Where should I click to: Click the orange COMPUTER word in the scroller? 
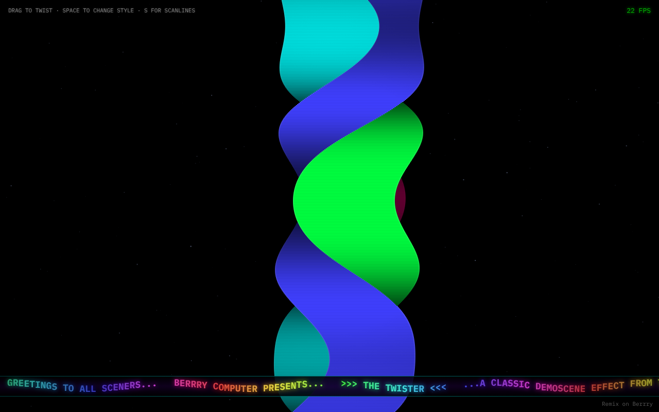(x=235, y=388)
